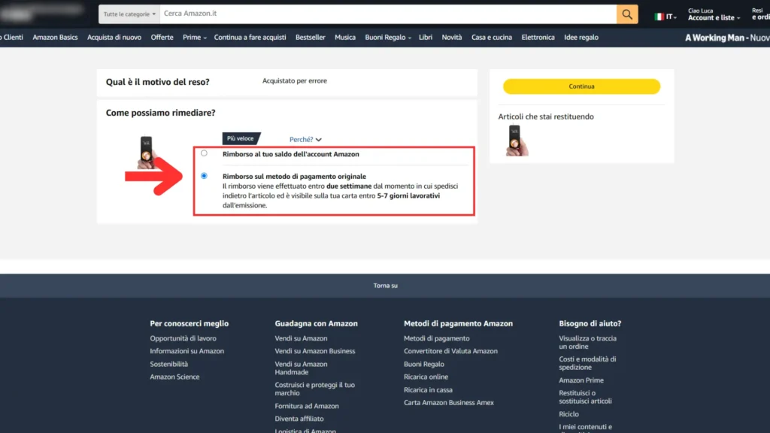The height and width of the screenshot is (433, 770).
Task: Go to Bestseller
Action: coord(311,38)
